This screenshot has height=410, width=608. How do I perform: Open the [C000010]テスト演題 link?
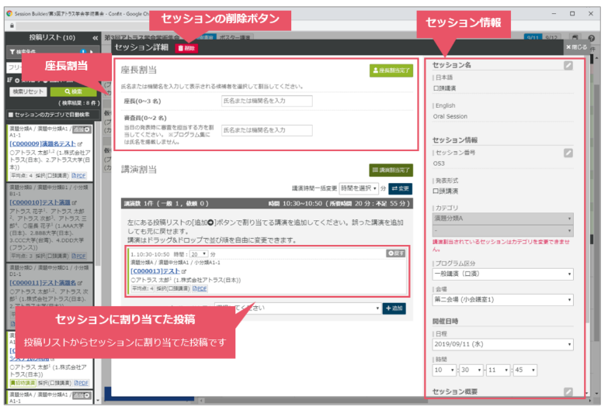click(x=40, y=202)
